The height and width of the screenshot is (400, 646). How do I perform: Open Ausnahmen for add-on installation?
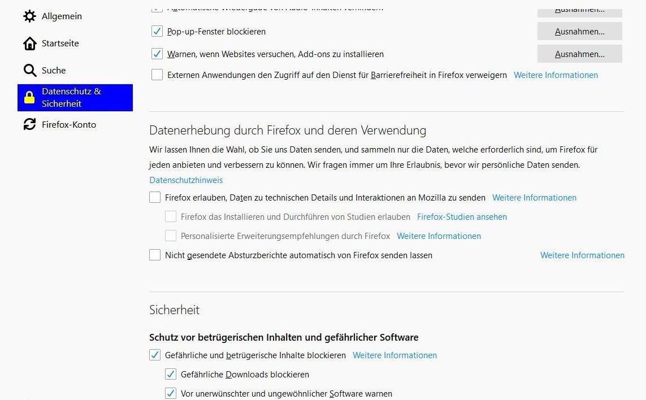pyautogui.click(x=579, y=54)
